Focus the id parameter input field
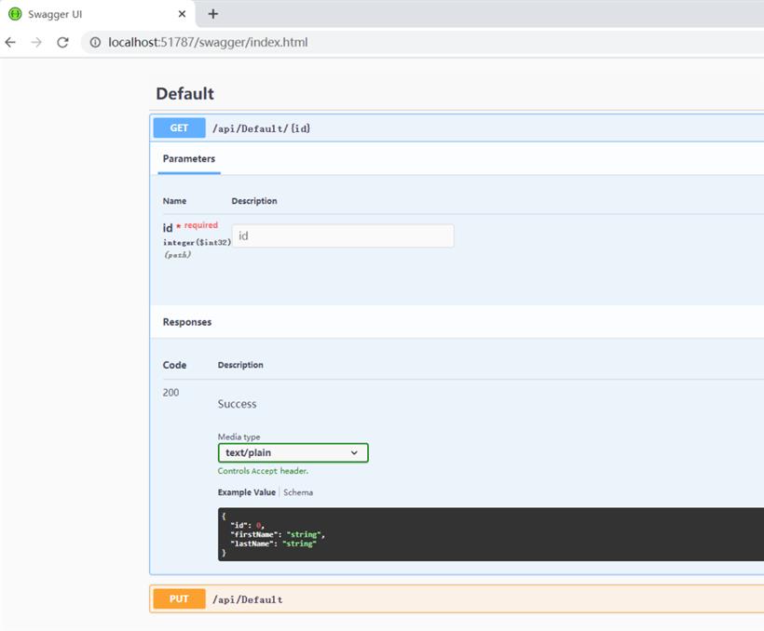 (x=343, y=235)
